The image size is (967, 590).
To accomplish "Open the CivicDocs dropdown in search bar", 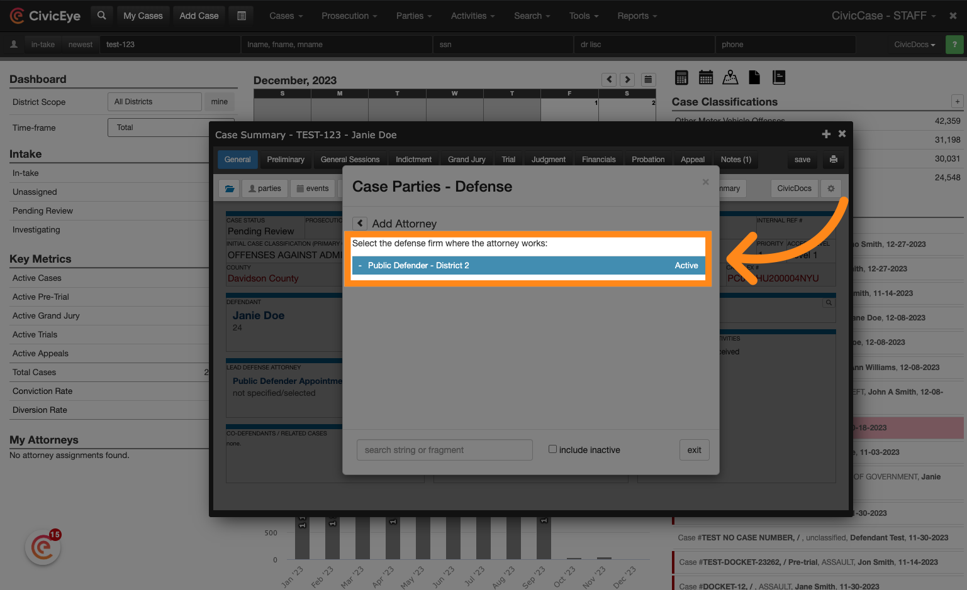I will click(x=914, y=45).
